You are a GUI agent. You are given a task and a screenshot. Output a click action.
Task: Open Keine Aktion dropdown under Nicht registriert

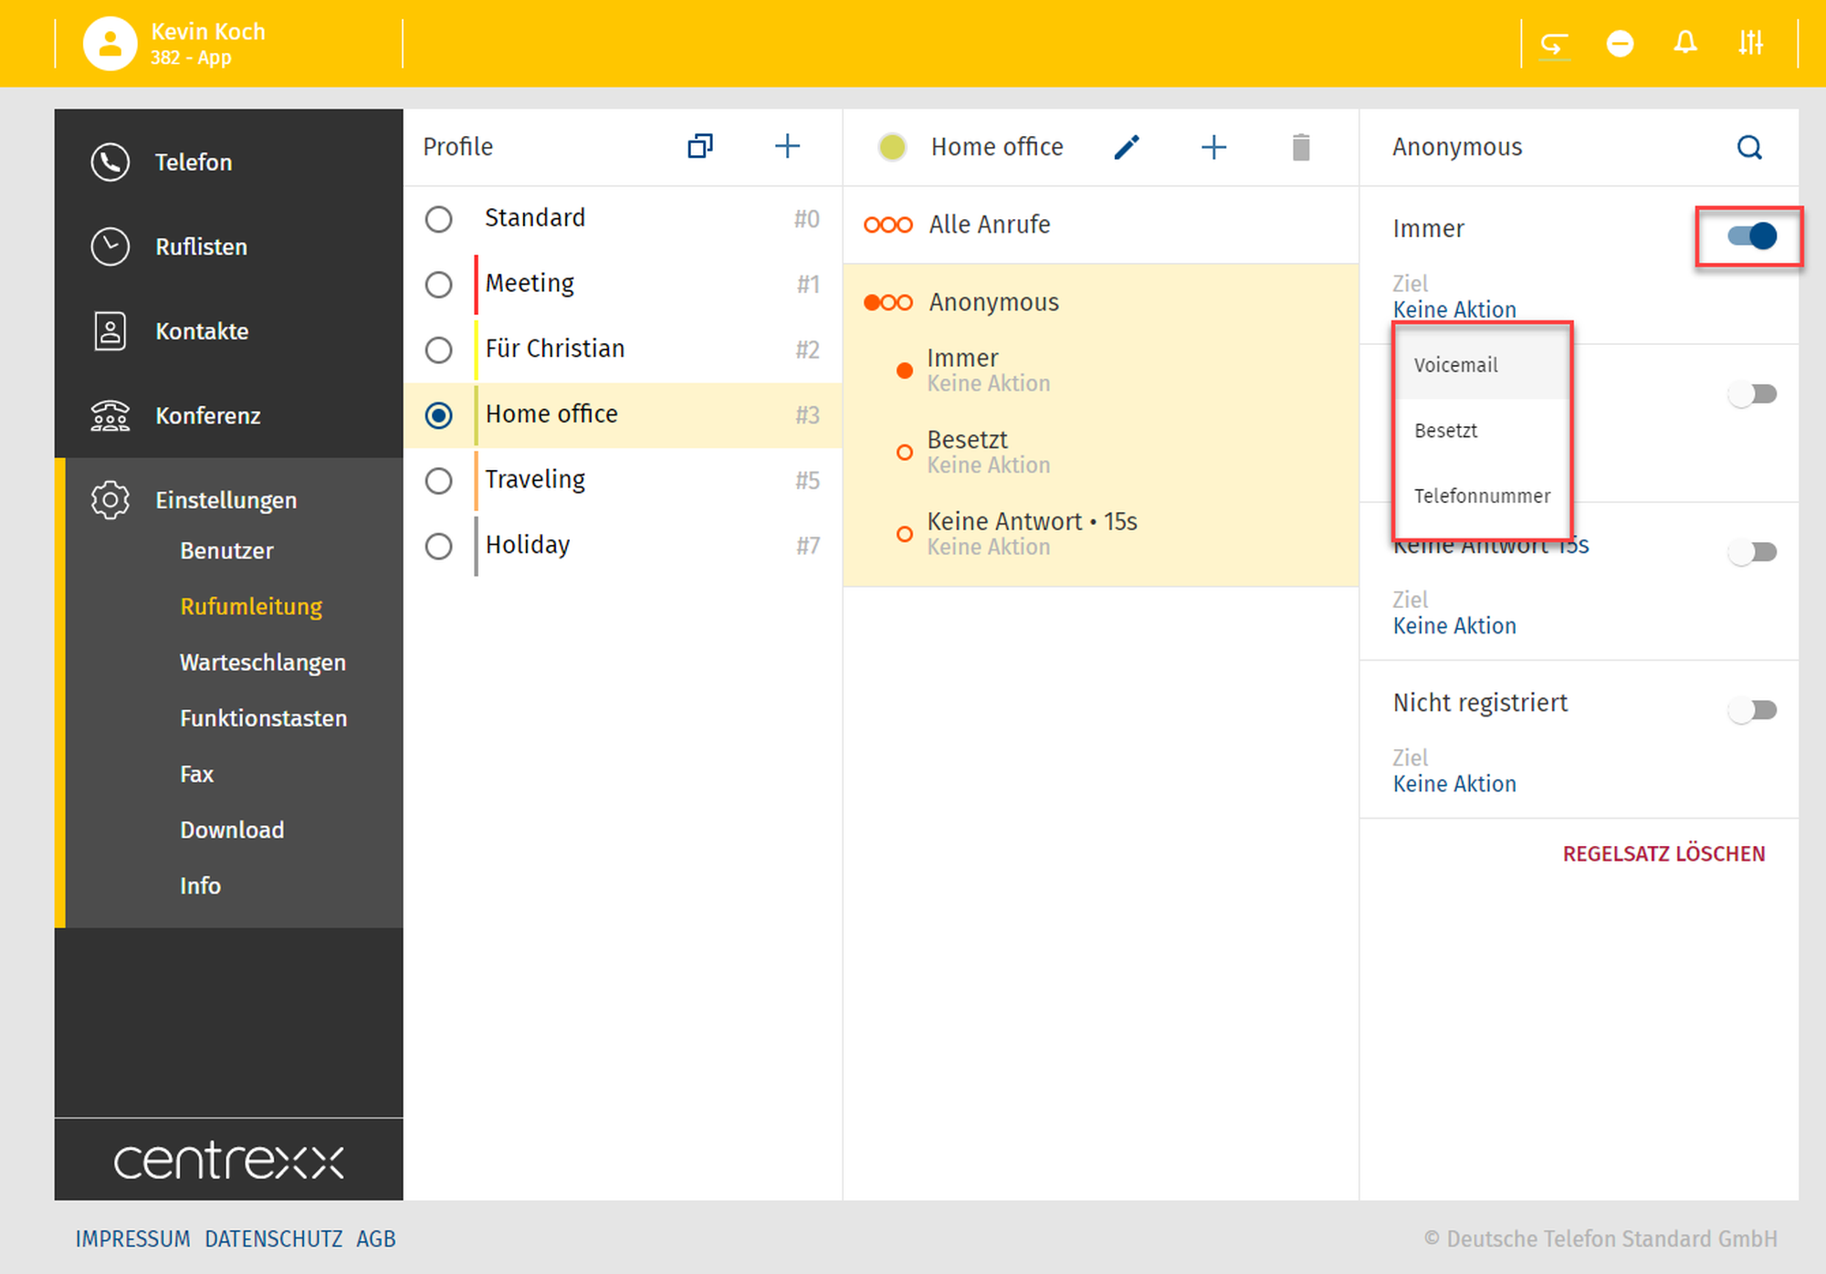[x=1454, y=784]
